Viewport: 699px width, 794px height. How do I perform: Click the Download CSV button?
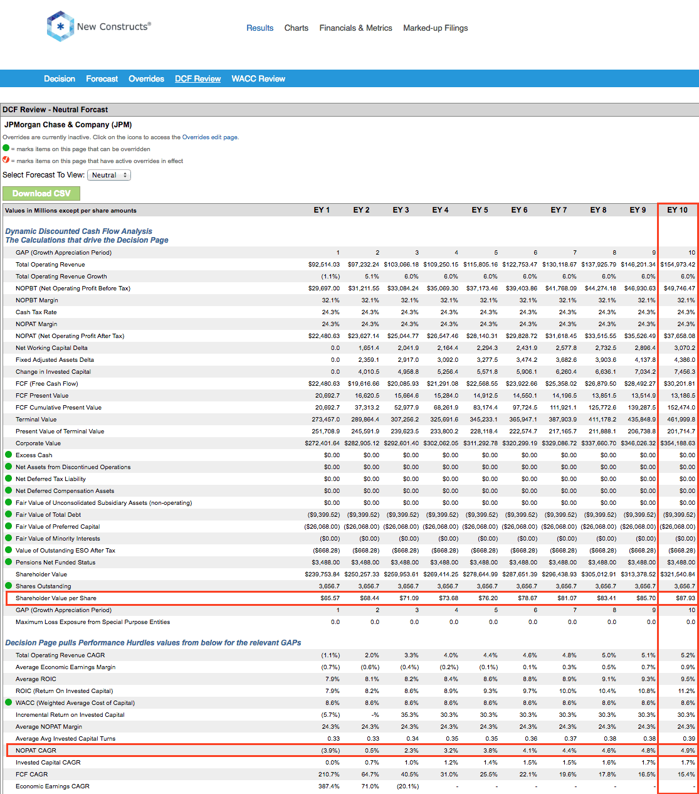pyautogui.click(x=41, y=193)
